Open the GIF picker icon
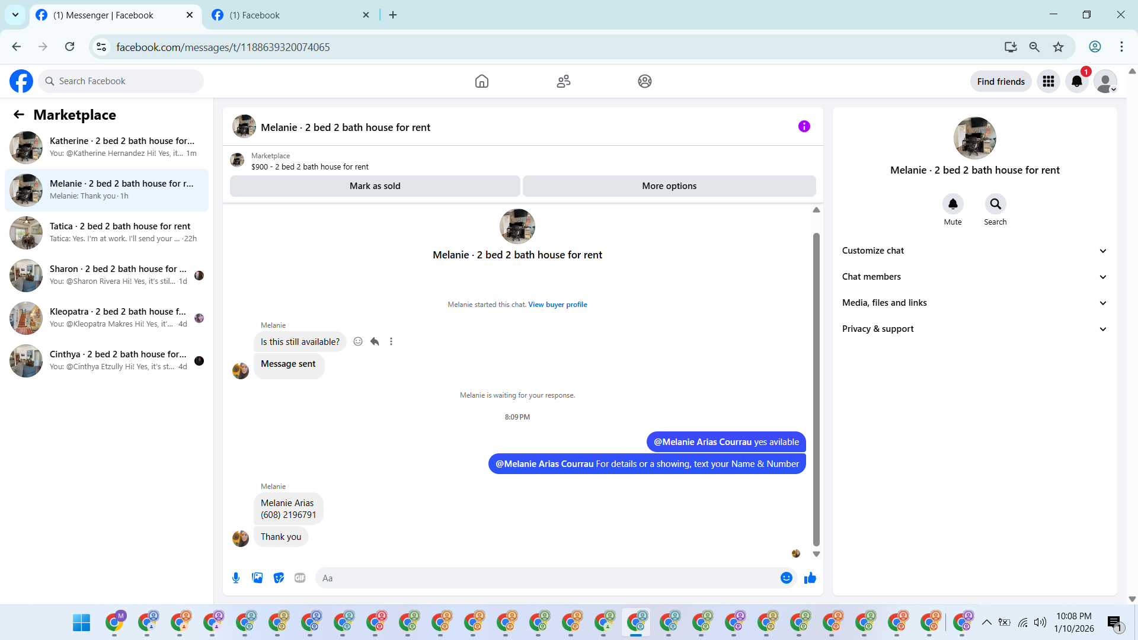This screenshot has width=1138, height=640. (300, 578)
